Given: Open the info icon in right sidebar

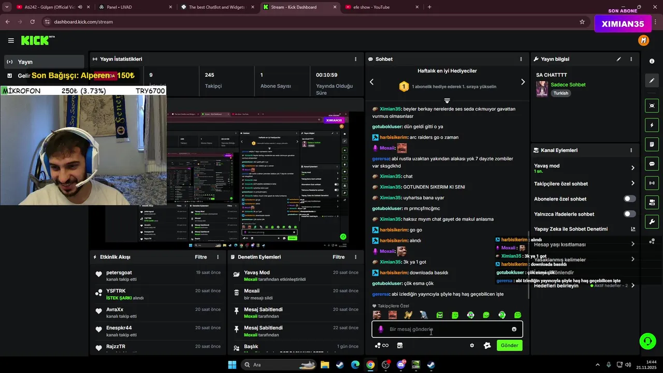Looking at the screenshot, I should click(x=652, y=61).
